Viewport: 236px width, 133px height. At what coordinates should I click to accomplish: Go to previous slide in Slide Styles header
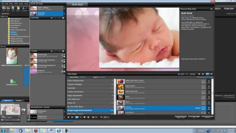tap(199, 74)
